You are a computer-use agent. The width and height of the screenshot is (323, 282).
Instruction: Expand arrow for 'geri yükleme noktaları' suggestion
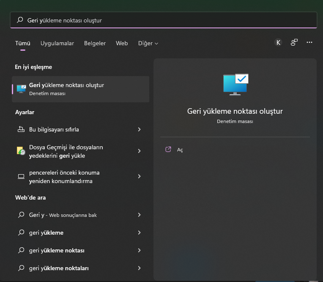pos(139,268)
